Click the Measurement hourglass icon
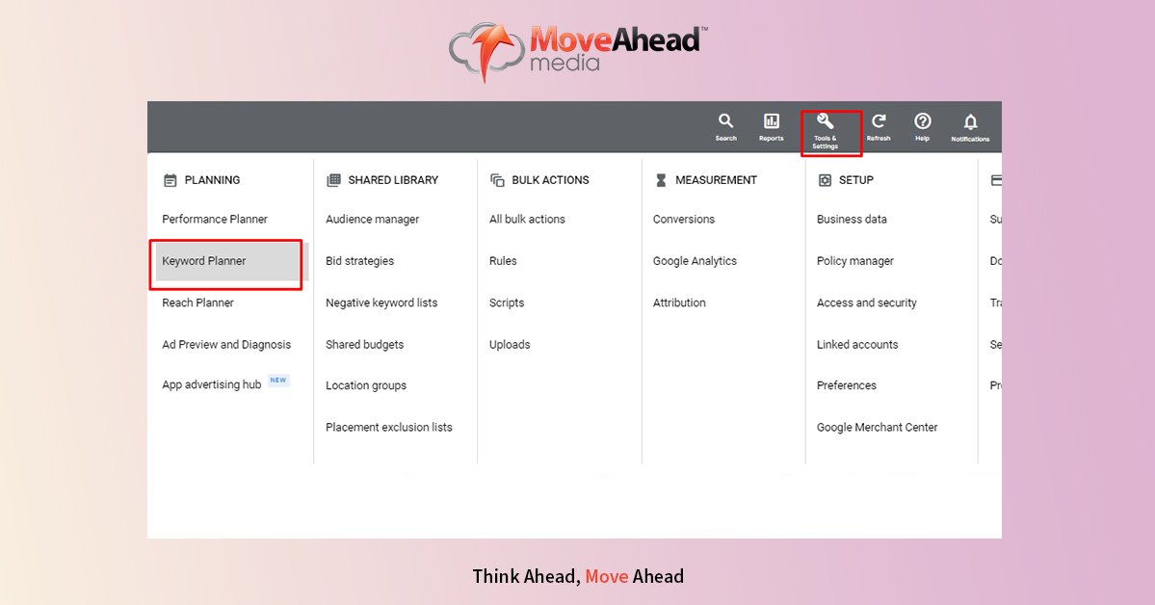The width and height of the screenshot is (1155, 605). [661, 180]
